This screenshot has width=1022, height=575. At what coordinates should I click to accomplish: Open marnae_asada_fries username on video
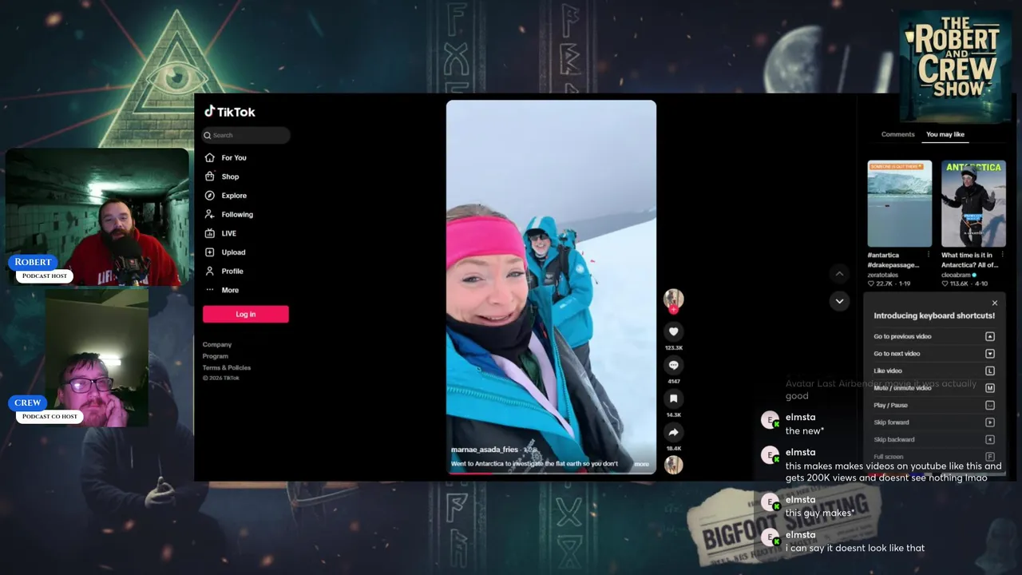point(485,450)
